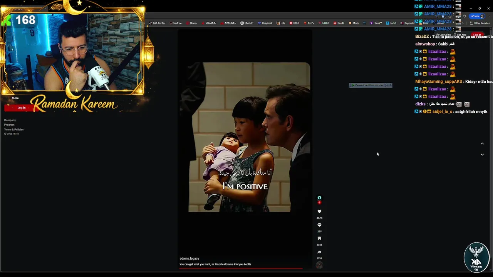
Task: Open adams_legacy creator username link
Action: (x=189, y=259)
